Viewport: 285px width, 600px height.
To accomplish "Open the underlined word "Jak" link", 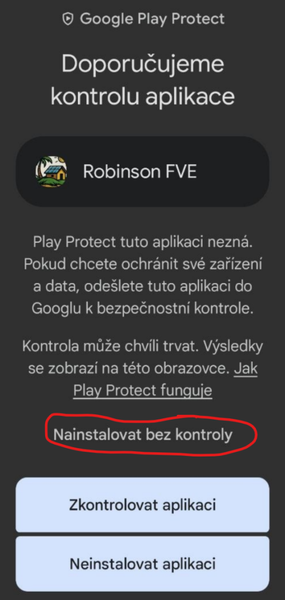I will 246,369.
